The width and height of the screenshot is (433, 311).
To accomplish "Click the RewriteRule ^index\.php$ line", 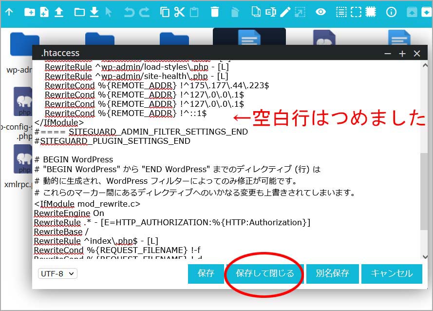I will click(x=96, y=241).
